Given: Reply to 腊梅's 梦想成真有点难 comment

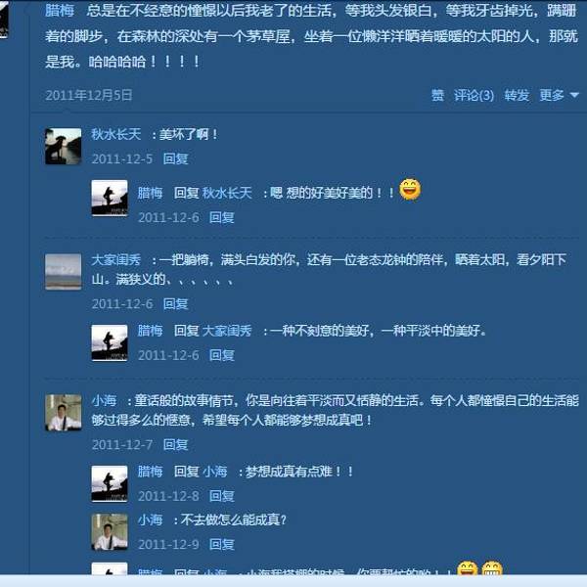Looking at the screenshot, I should click(222, 496).
